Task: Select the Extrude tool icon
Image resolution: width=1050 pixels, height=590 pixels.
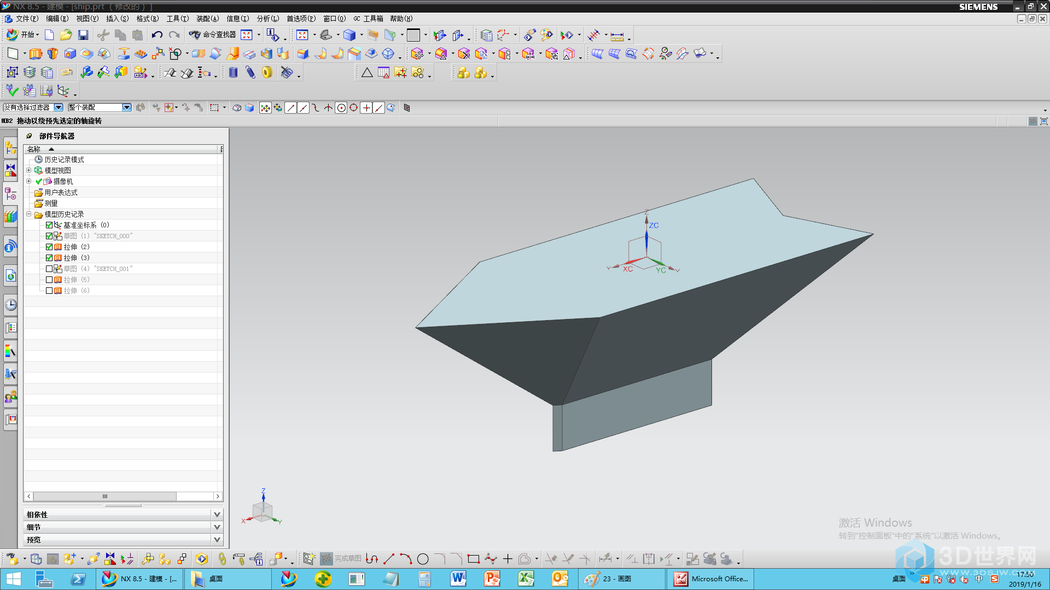Action: pyautogui.click(x=36, y=54)
